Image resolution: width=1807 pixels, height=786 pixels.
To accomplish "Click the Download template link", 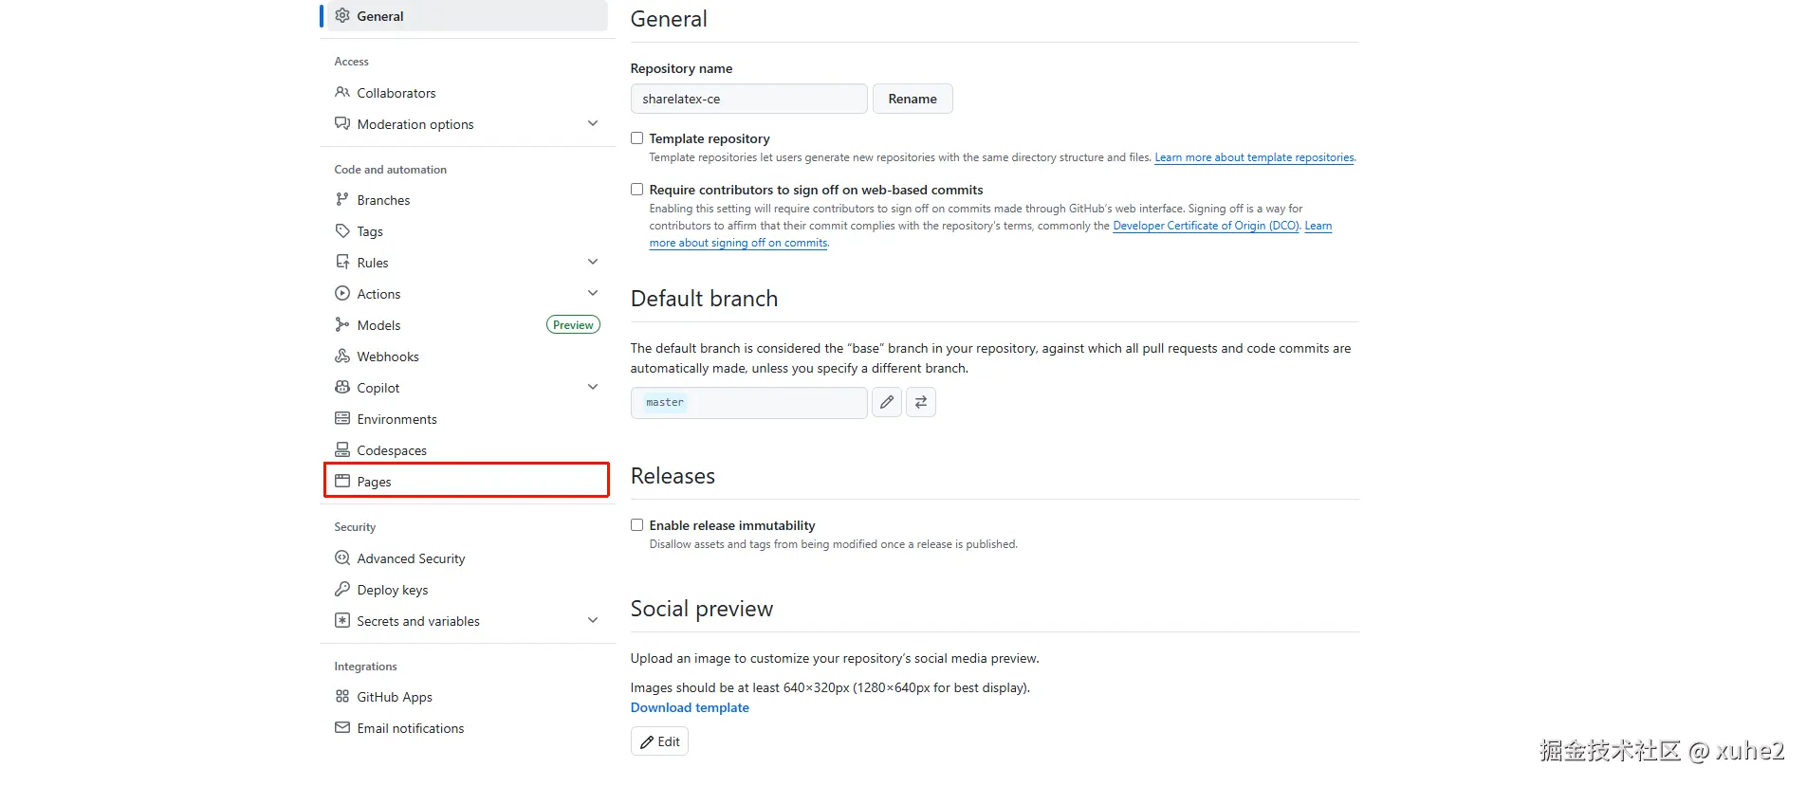I will coord(690,707).
